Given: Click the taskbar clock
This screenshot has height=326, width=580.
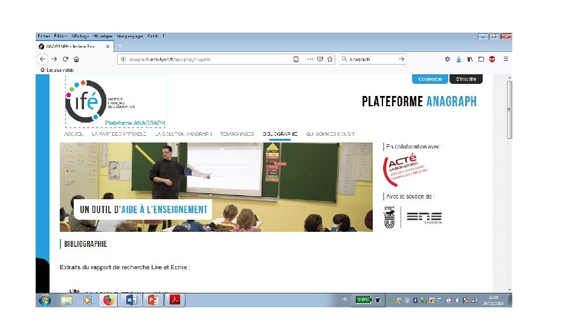Looking at the screenshot, I should 493,300.
